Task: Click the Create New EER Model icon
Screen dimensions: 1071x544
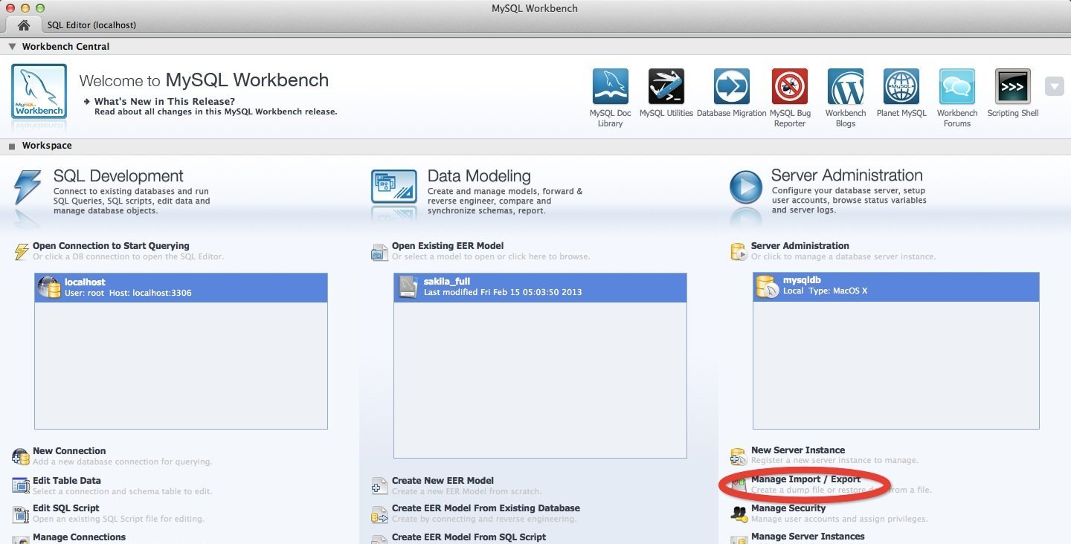Action: pos(380,486)
